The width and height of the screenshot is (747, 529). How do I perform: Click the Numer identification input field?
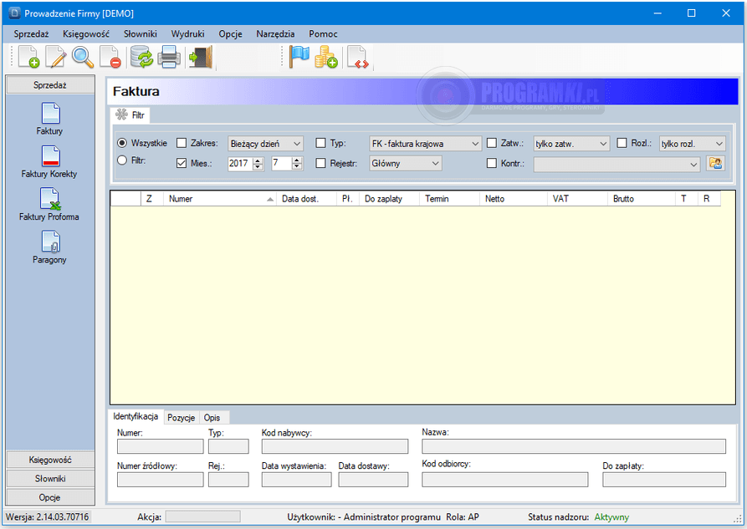point(160,446)
